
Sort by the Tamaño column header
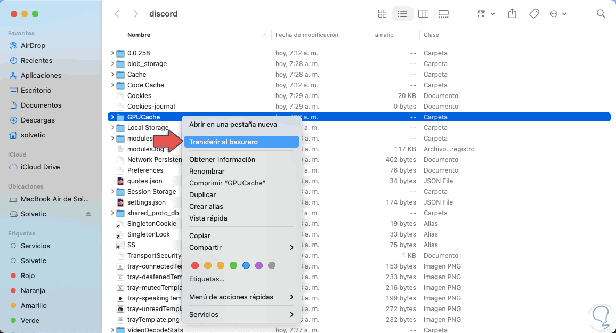383,35
